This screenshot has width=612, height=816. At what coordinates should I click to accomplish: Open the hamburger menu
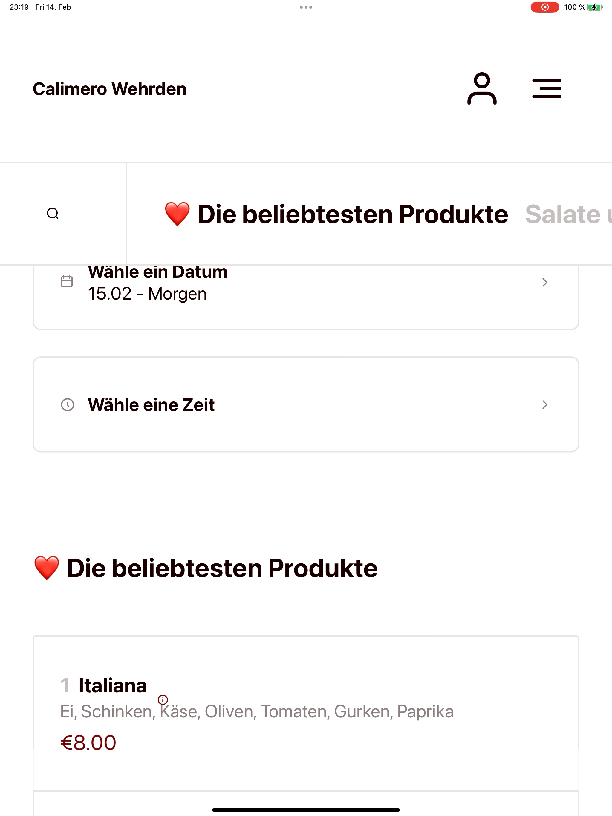pos(547,88)
